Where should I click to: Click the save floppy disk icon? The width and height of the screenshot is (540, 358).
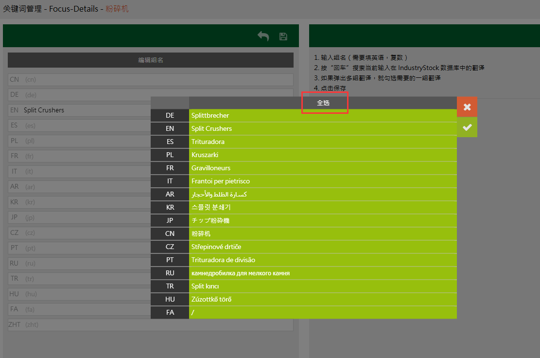tap(283, 36)
